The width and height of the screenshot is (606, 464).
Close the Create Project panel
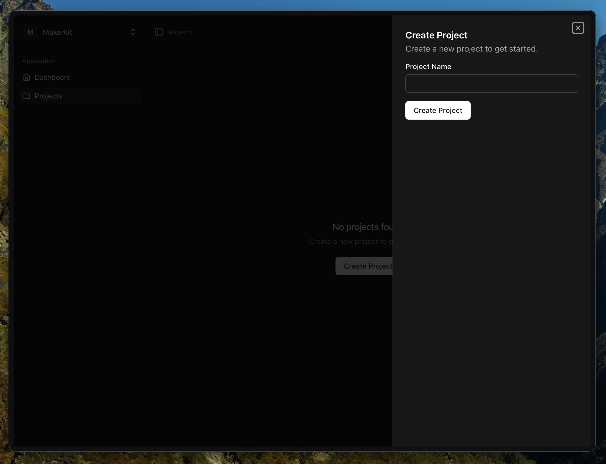(x=578, y=28)
